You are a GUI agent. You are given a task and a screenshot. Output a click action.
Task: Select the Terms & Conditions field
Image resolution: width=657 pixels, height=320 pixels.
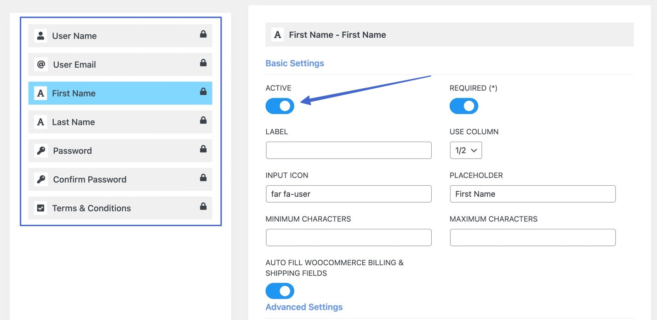[120, 208]
